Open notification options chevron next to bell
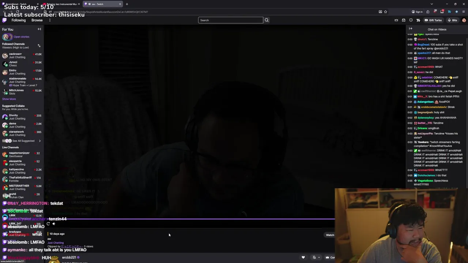The height and width of the screenshot is (263, 468). pos(319,258)
